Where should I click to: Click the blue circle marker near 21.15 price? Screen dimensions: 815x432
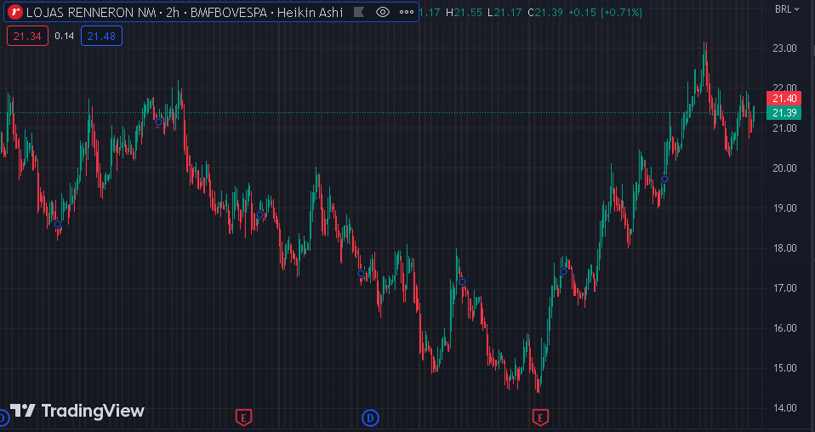pyautogui.click(x=158, y=122)
